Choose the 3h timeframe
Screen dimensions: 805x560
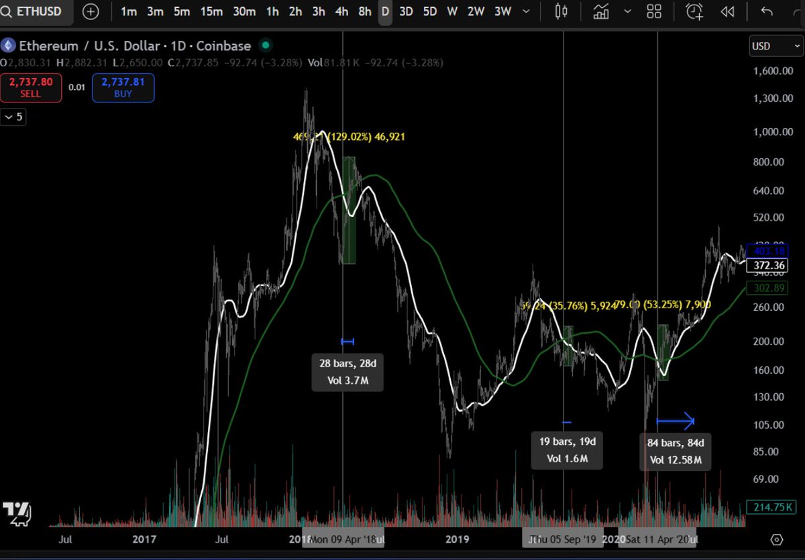coord(319,11)
